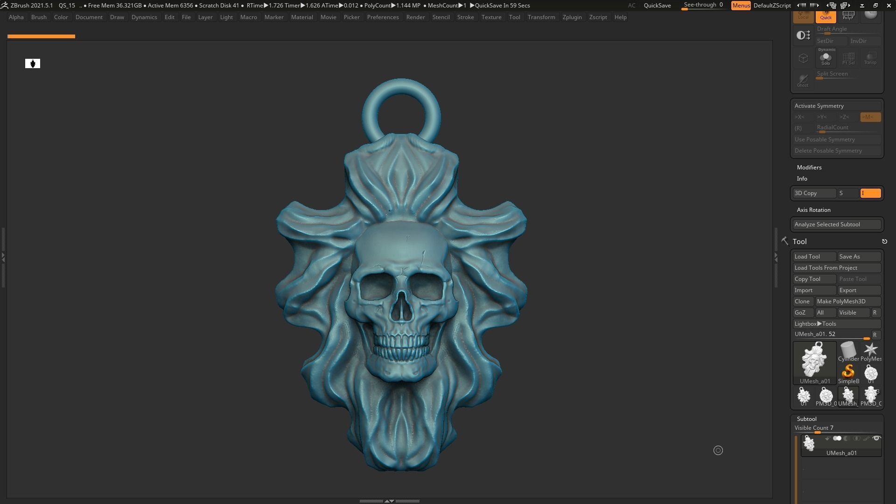Viewport: 896px width, 504px height.
Task: Select the Cylinder tool icon
Action: click(848, 352)
